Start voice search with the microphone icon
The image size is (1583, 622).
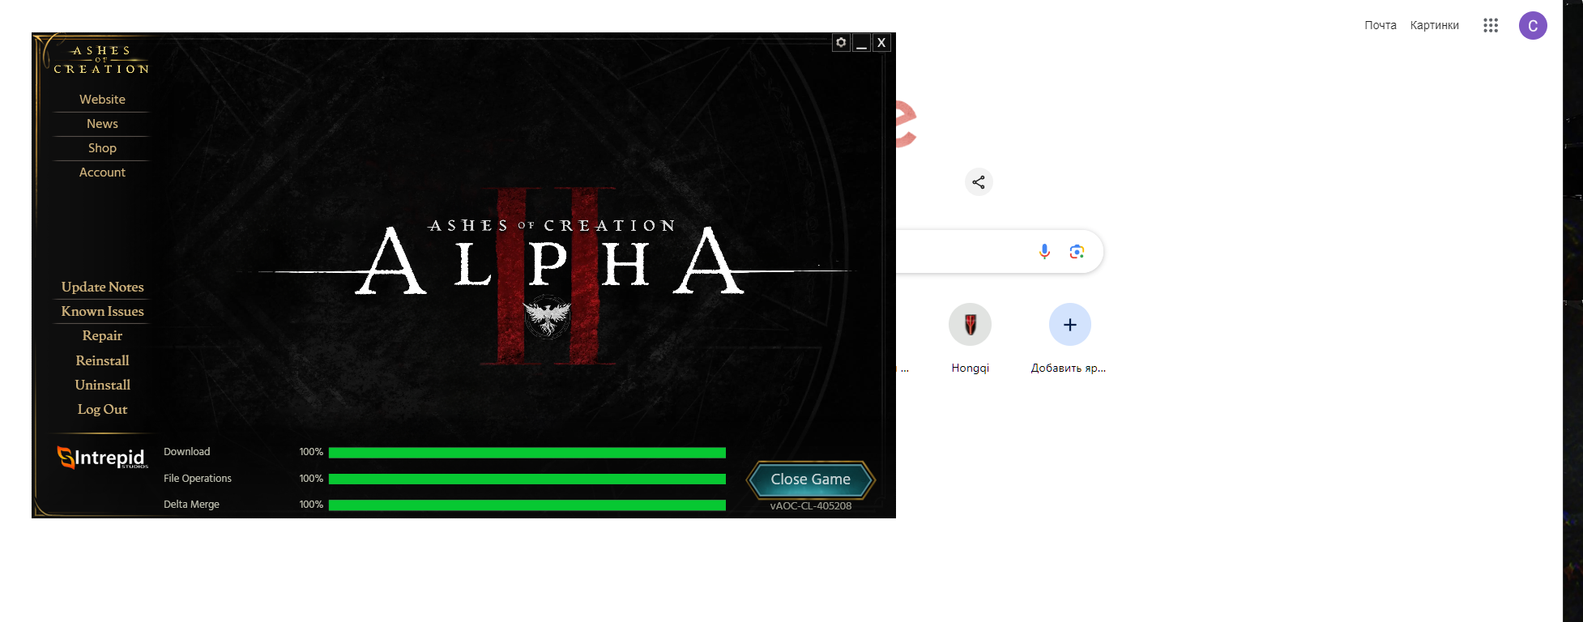point(1044,252)
